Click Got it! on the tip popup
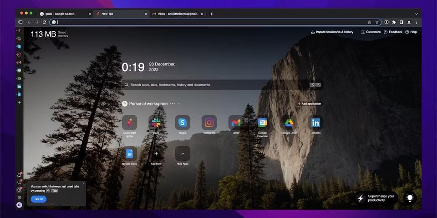 (38, 199)
